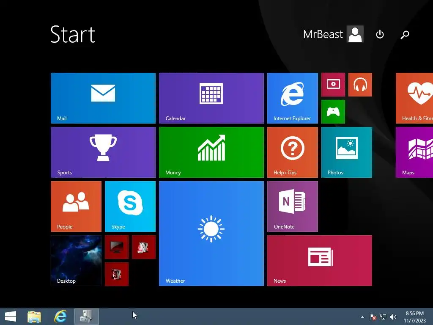
Task: Open the Sports tile
Action: tap(103, 152)
